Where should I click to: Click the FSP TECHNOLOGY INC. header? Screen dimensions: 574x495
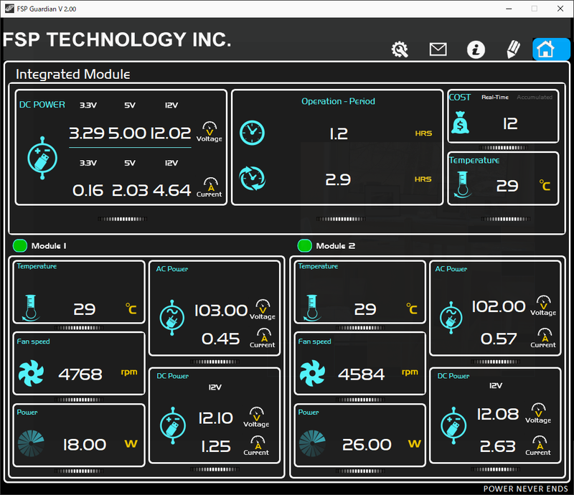pyautogui.click(x=117, y=39)
